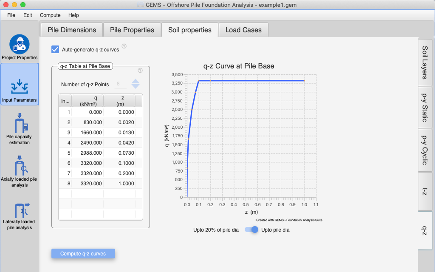435x272 pixels.
Task: Increase Number of q-z Points
Action: coord(136,81)
